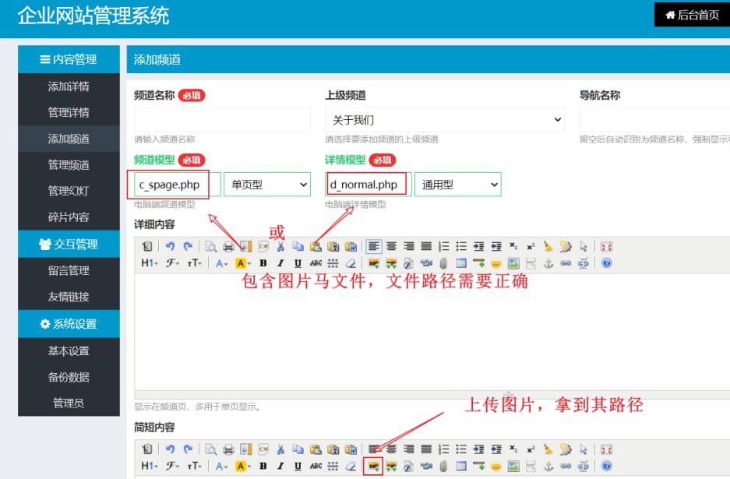Open H1 heading dropdown in 详细内容 editor

150,263
